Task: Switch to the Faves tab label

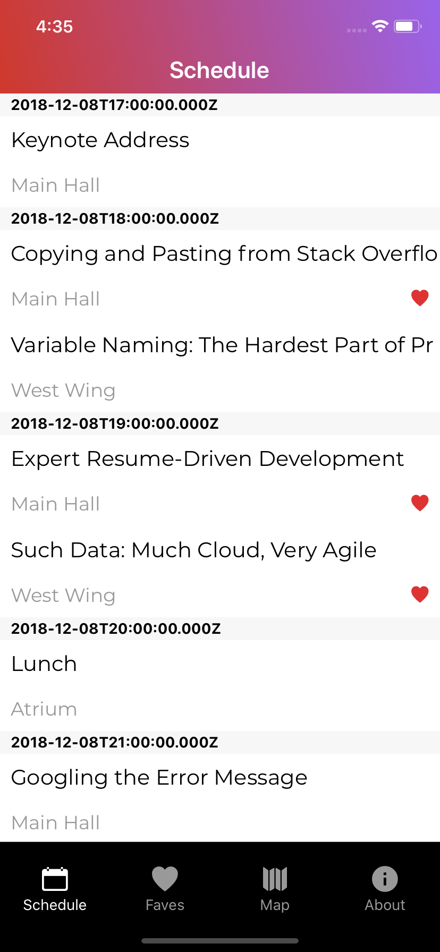Action: coord(165,905)
